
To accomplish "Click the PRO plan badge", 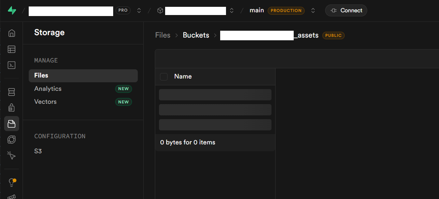I will [123, 10].
